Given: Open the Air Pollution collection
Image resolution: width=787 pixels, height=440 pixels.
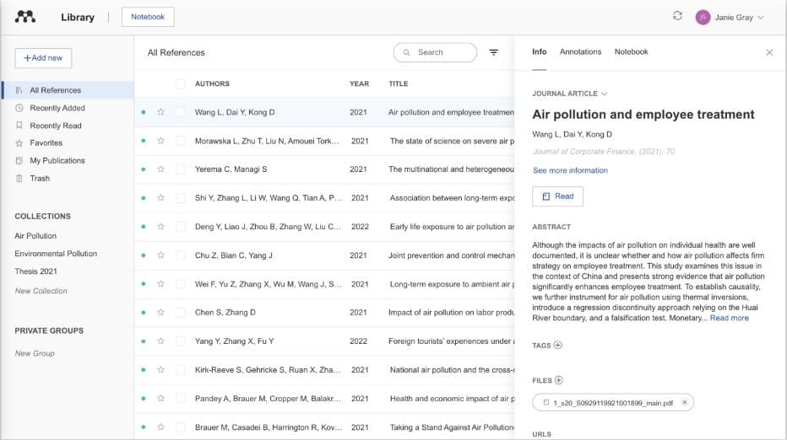Looking at the screenshot, I should 35,235.
